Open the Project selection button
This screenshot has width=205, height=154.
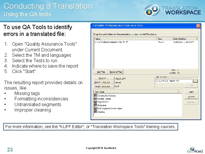(104, 78)
